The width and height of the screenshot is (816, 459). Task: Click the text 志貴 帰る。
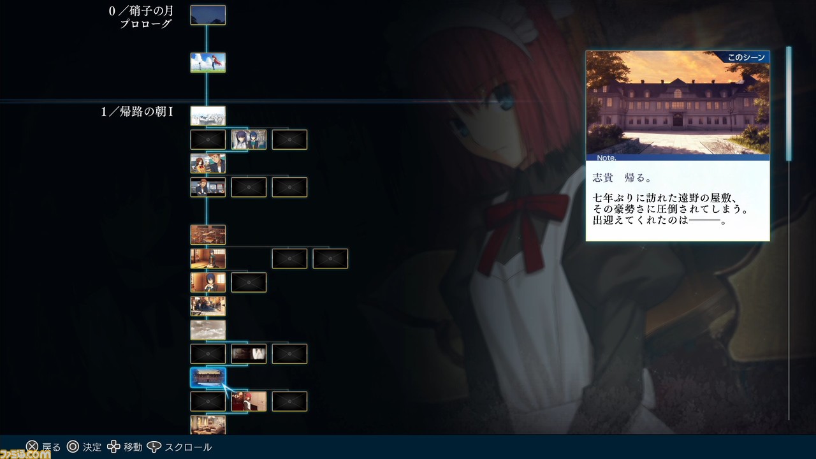point(622,178)
